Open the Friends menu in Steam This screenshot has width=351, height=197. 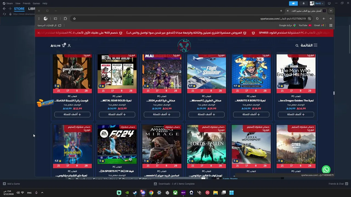27,3
